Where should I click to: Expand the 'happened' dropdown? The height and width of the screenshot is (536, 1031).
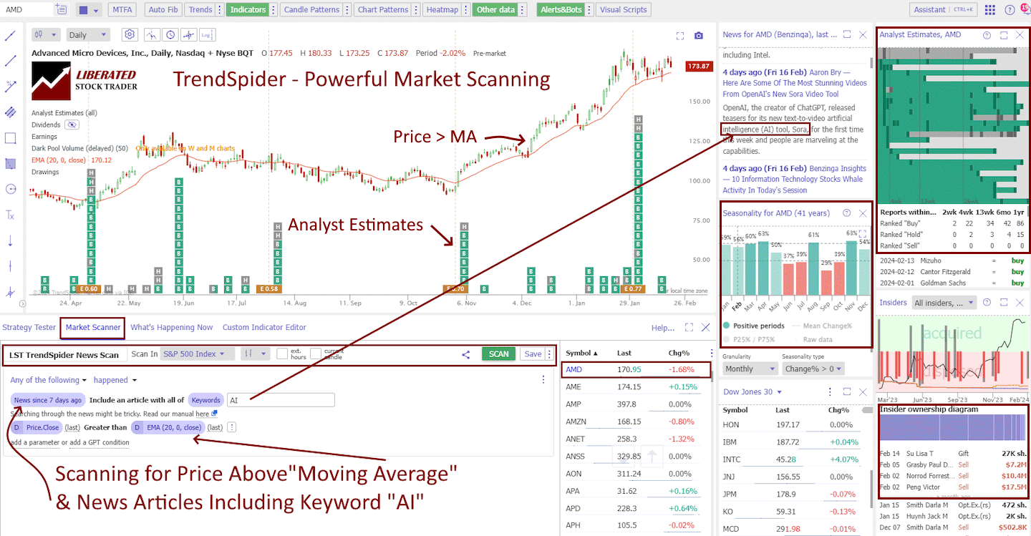(x=115, y=380)
